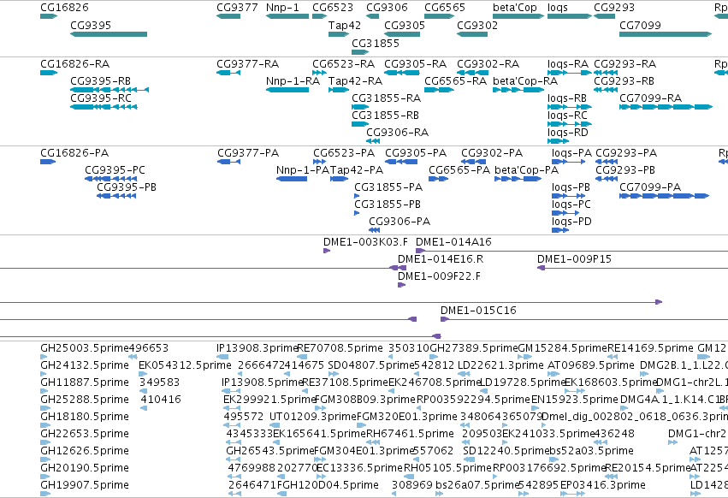The height and width of the screenshot is (498, 728).
Task: Click the CG6523 gene arrow
Action: click(x=319, y=16)
